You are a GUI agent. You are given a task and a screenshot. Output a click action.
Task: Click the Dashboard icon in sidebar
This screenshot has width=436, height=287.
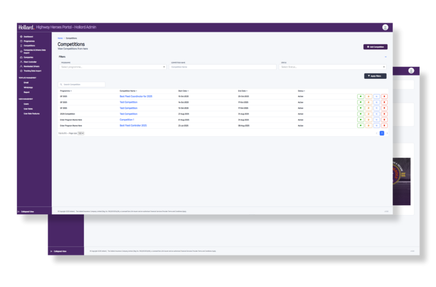(x=21, y=37)
